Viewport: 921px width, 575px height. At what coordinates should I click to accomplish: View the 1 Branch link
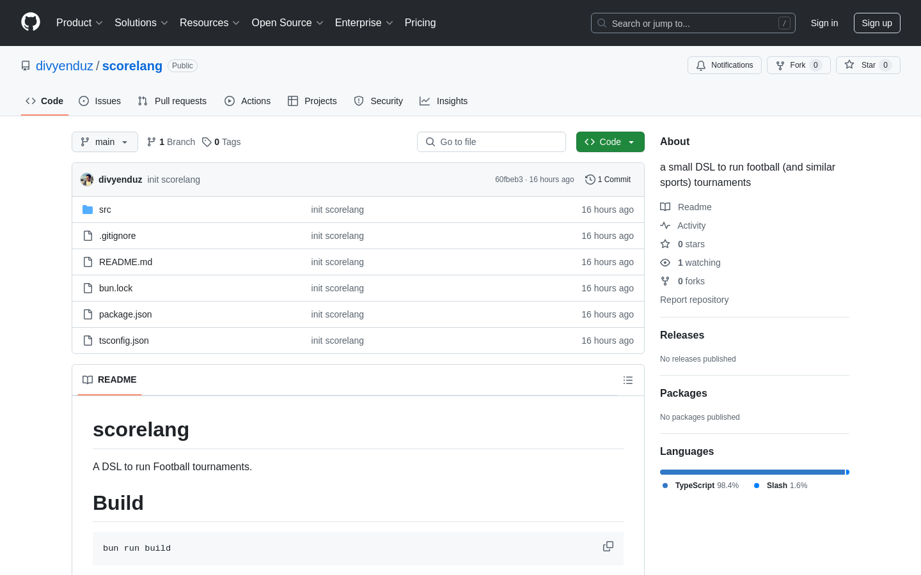pyautogui.click(x=171, y=142)
